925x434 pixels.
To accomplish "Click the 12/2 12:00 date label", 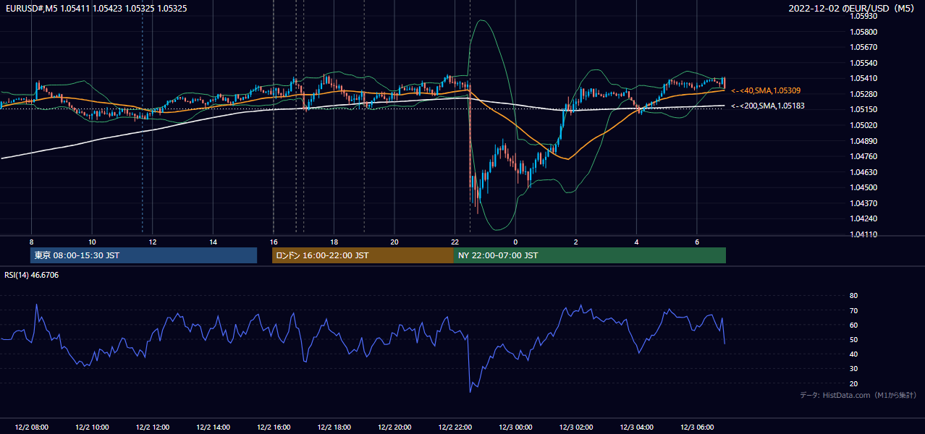I will (x=152, y=427).
